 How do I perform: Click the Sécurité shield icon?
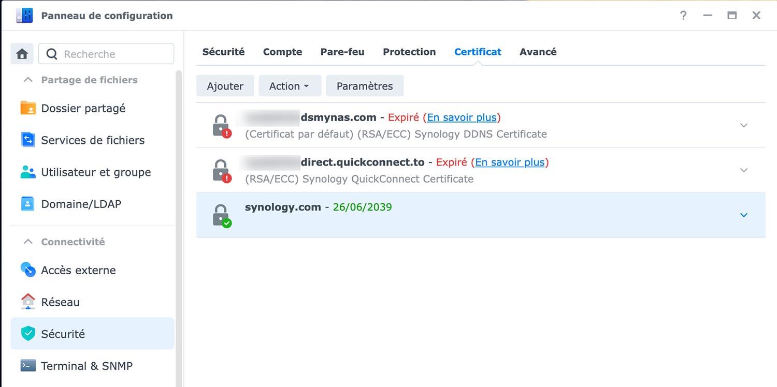[28, 334]
